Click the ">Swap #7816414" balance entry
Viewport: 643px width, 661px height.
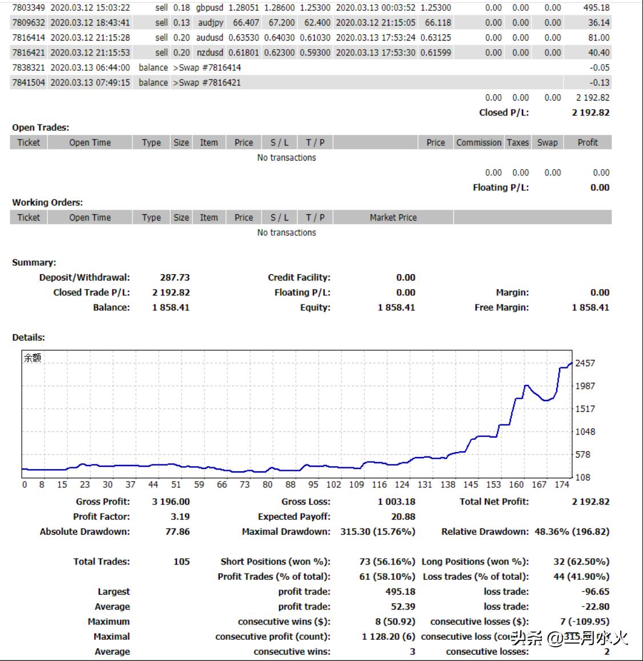pos(207,67)
